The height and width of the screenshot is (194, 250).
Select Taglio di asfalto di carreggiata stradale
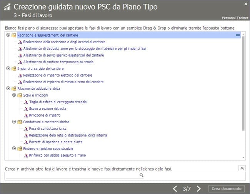pos(58,102)
